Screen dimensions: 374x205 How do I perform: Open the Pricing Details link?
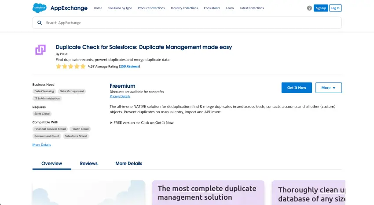tap(120, 96)
